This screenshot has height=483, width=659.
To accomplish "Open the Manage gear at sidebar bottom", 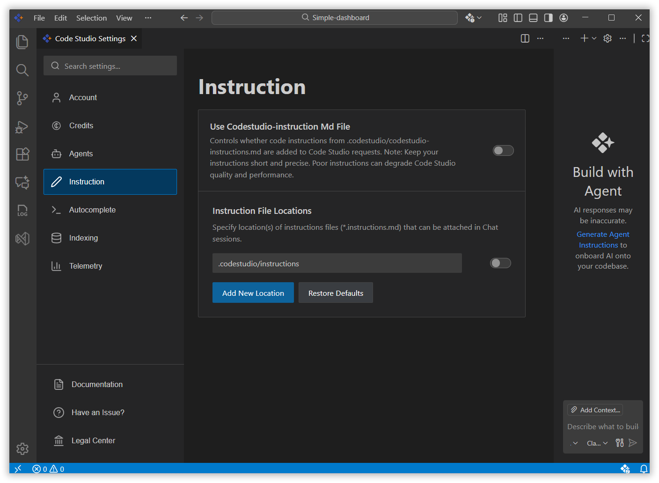I will click(22, 448).
